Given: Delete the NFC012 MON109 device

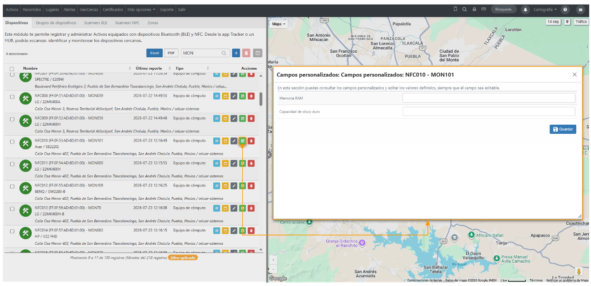Looking at the screenshot, I should tap(251, 186).
